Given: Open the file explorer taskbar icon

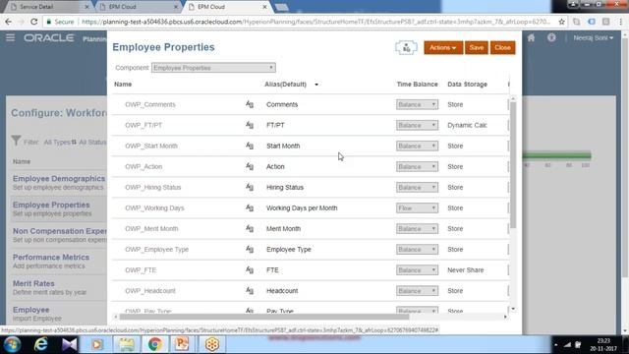Looking at the screenshot, I should click(127, 344).
